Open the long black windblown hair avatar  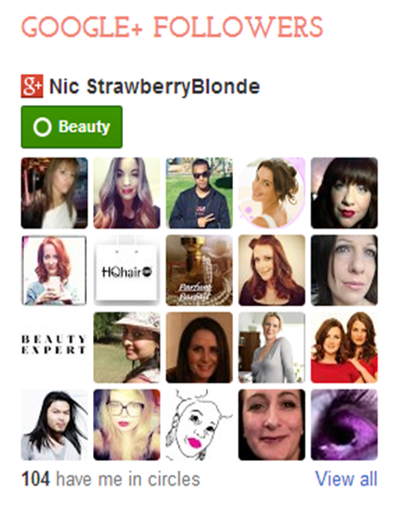coord(54,425)
